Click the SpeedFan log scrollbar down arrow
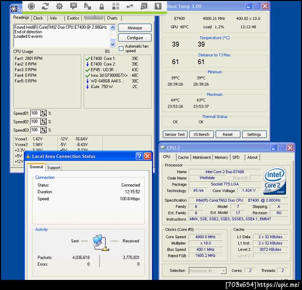Viewport: 302px width, 290px height. [113, 44]
